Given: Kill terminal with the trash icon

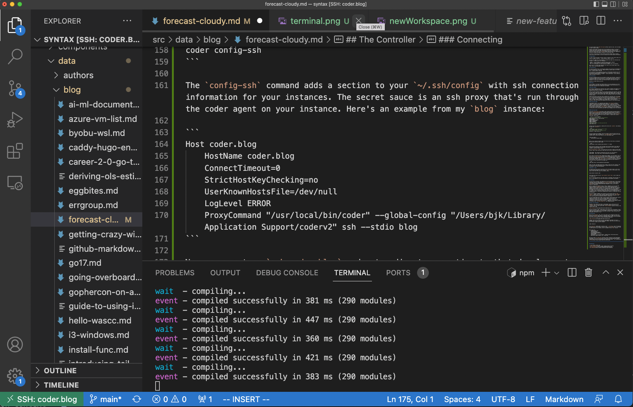Looking at the screenshot, I should tap(588, 273).
